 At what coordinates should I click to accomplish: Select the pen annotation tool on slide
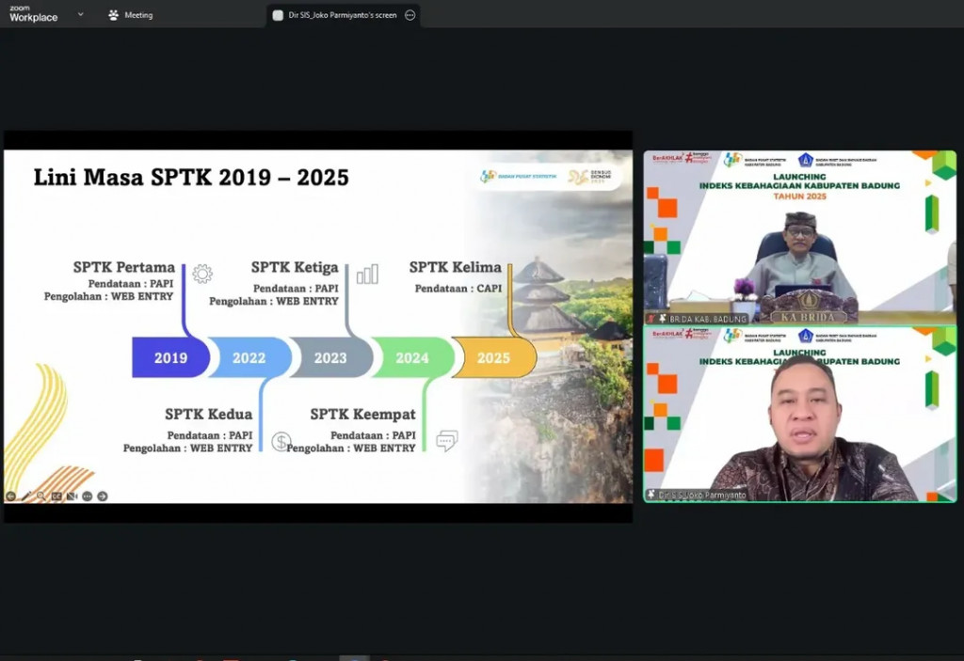coord(25,496)
